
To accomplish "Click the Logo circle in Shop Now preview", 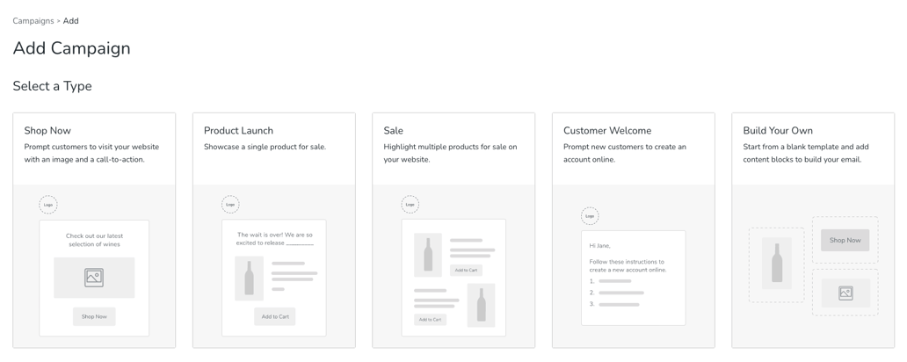I will click(48, 205).
